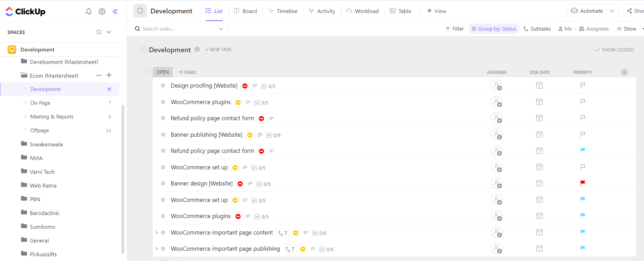644x261 pixels.
Task: Expand WooCommerce important page content subtasks
Action: click(157, 232)
